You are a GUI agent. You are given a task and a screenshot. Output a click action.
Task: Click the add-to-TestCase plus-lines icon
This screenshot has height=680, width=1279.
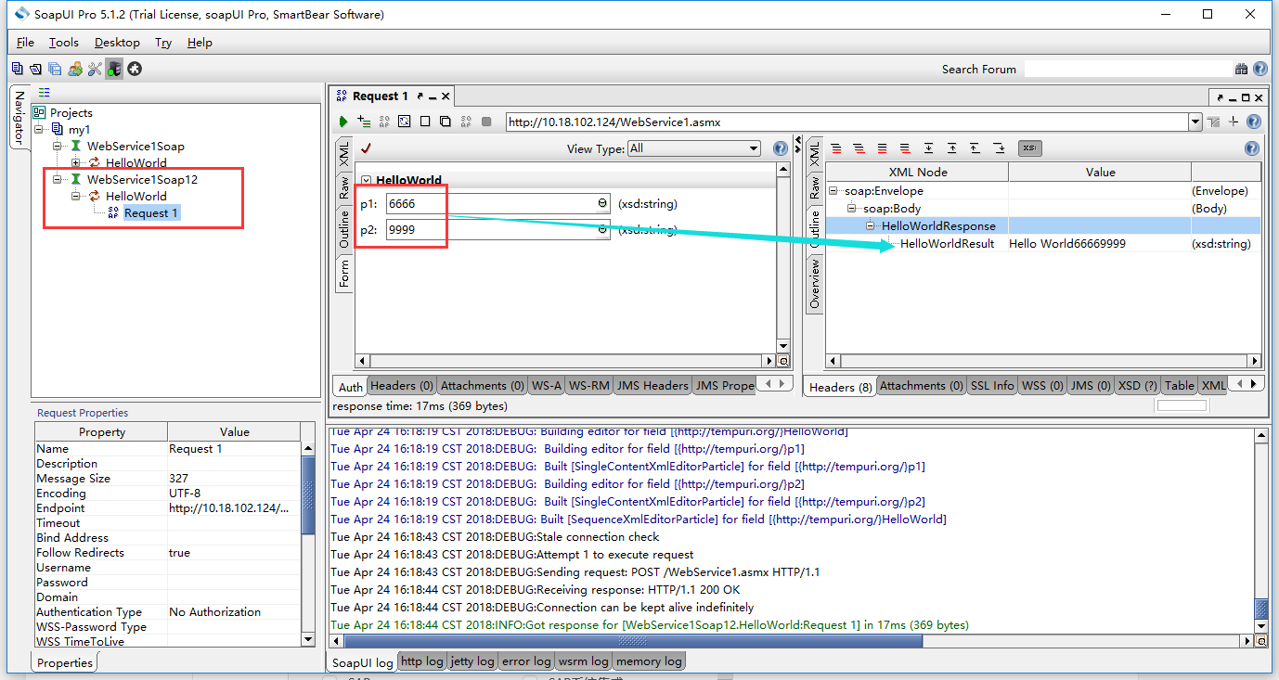[364, 122]
